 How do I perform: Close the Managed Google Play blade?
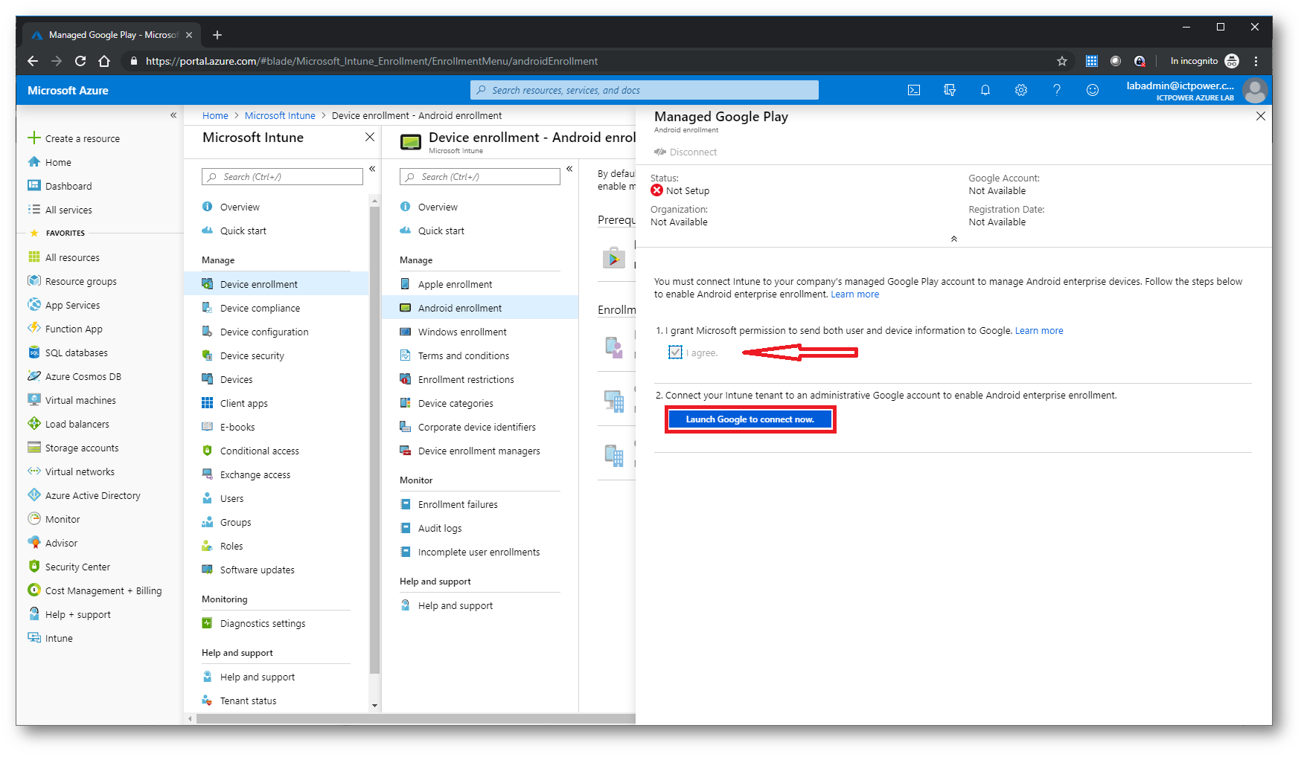click(x=1260, y=116)
